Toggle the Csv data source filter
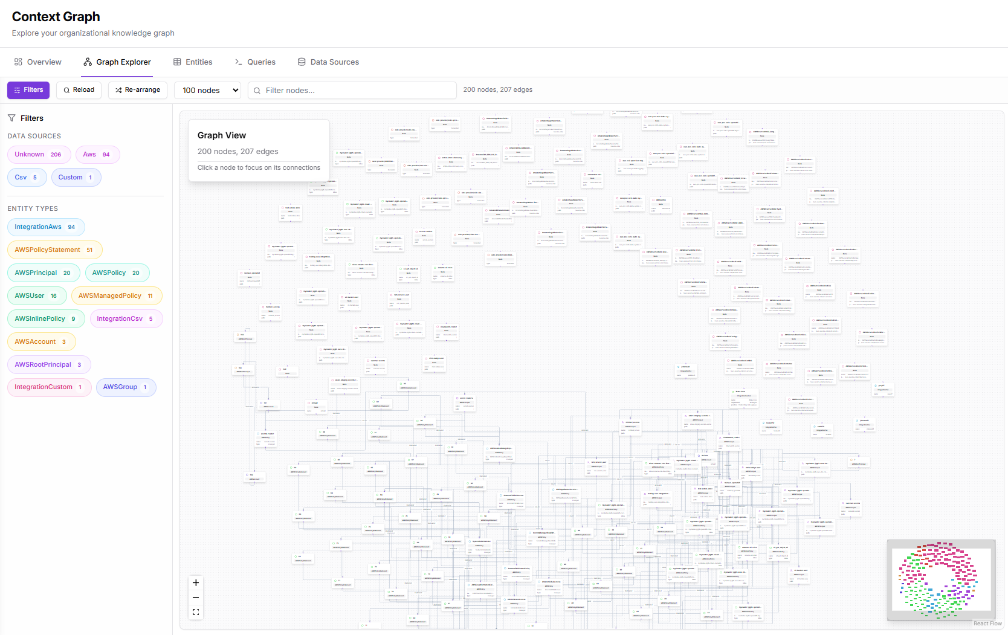Screen dimensions: 1008x635 (27, 178)
